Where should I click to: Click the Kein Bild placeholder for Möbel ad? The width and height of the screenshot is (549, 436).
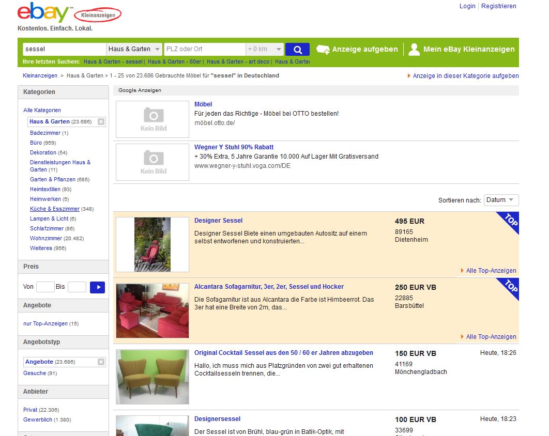click(152, 119)
